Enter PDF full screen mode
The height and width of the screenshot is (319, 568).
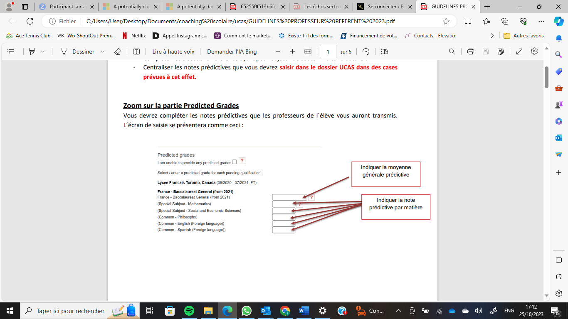519,52
